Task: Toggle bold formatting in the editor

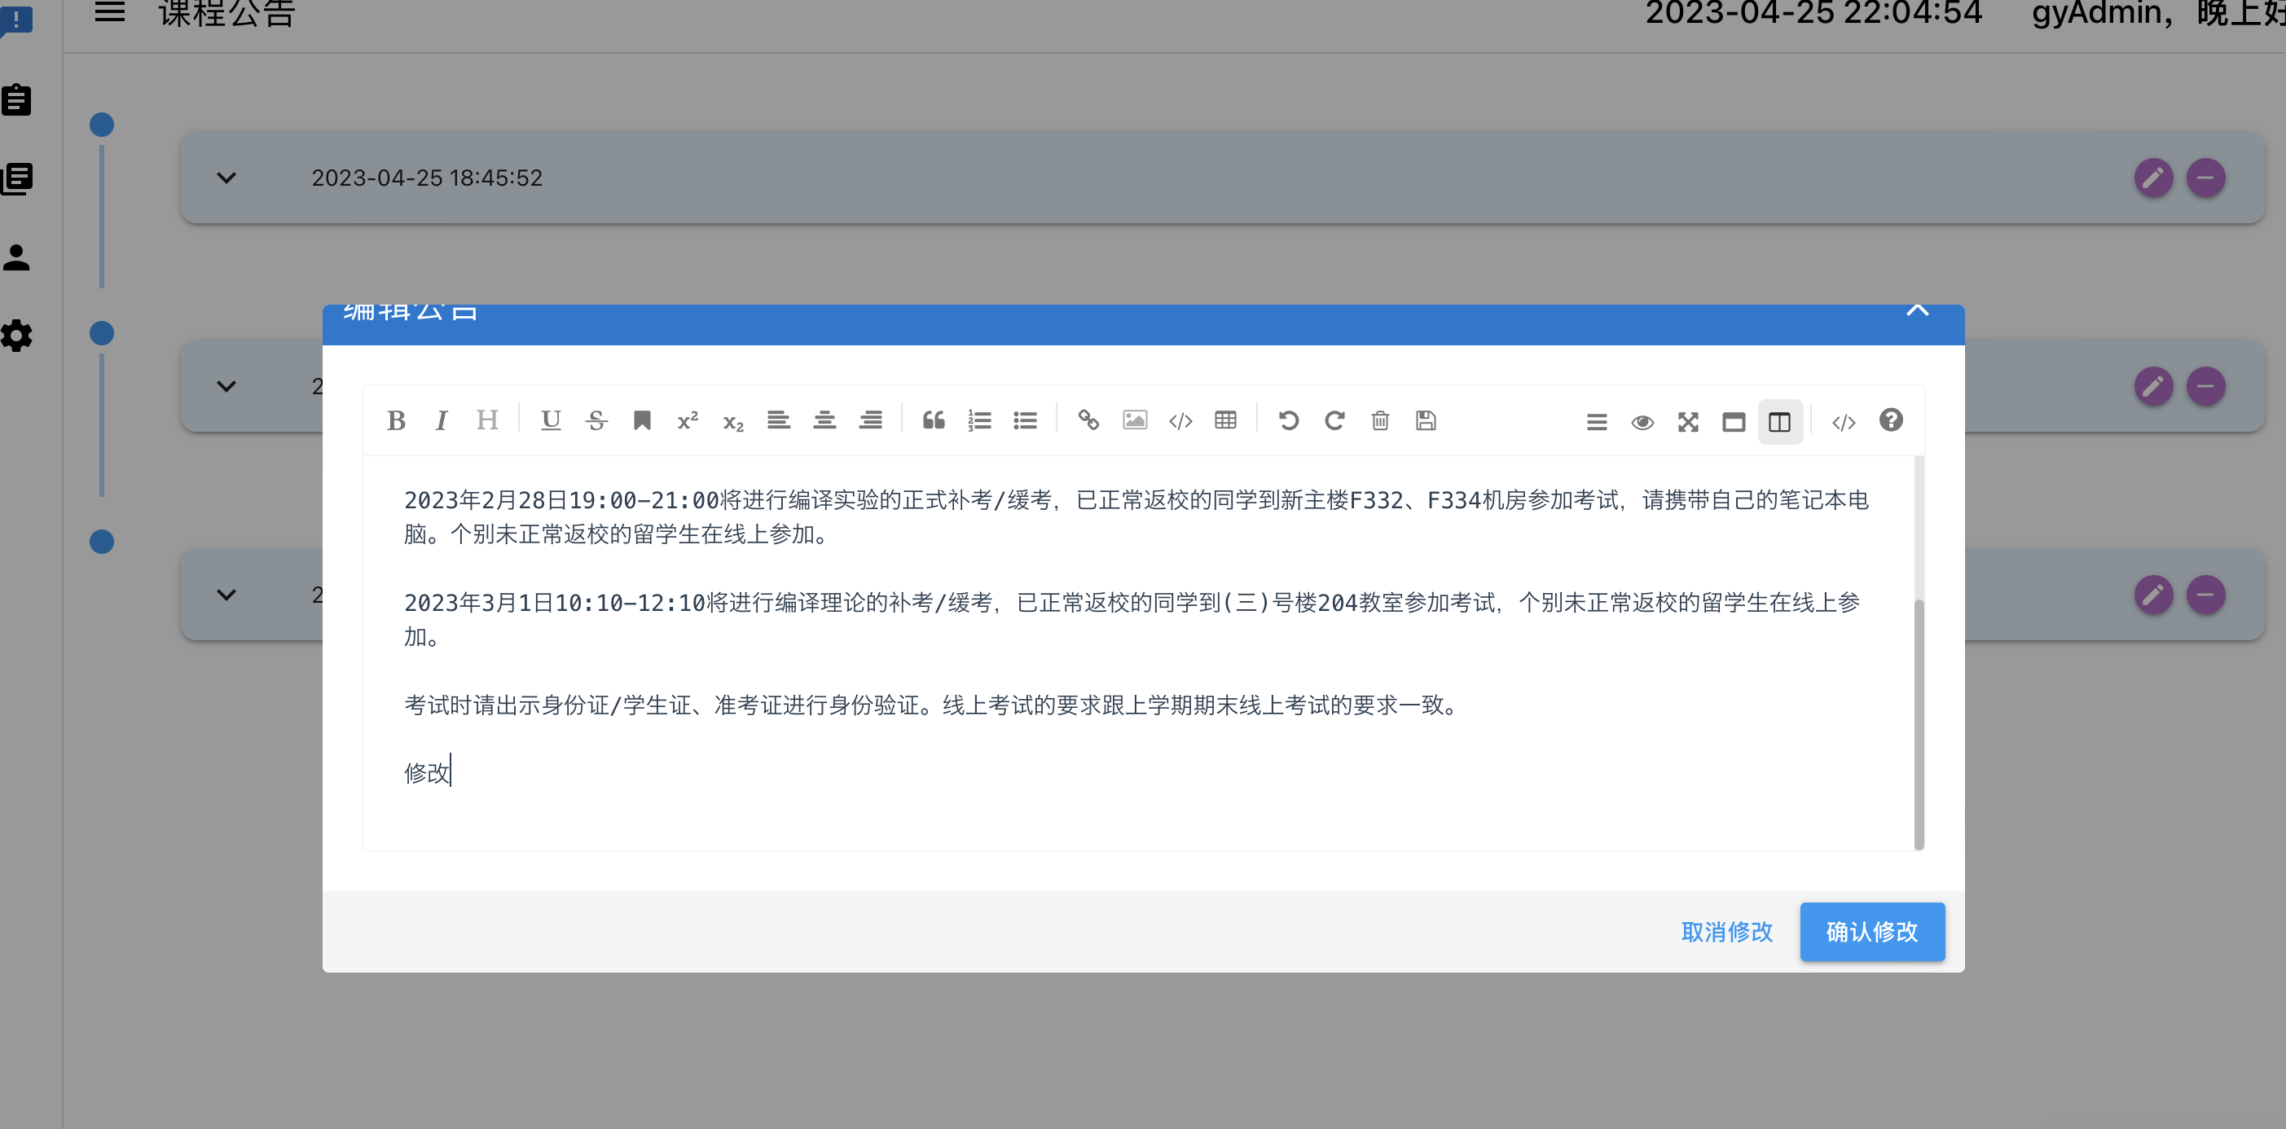Action: [397, 420]
